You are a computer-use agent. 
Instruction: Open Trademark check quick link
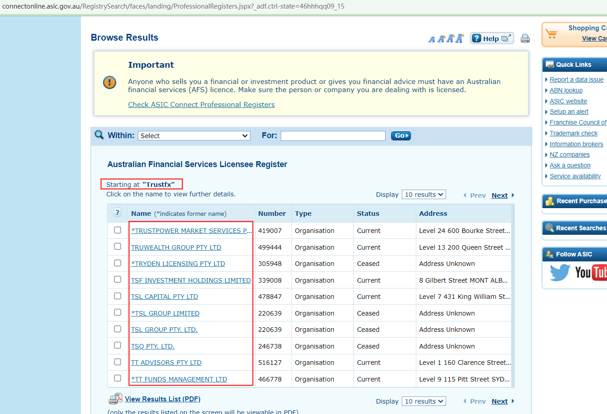574,133
